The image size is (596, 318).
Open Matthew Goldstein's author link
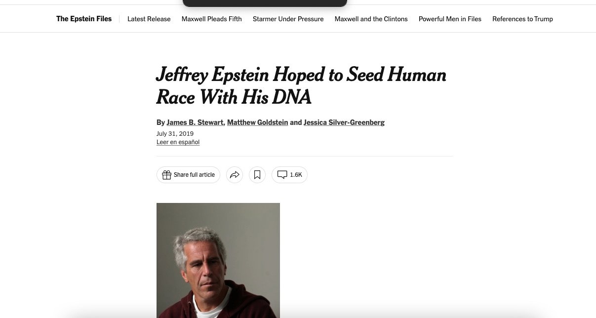[x=257, y=122]
